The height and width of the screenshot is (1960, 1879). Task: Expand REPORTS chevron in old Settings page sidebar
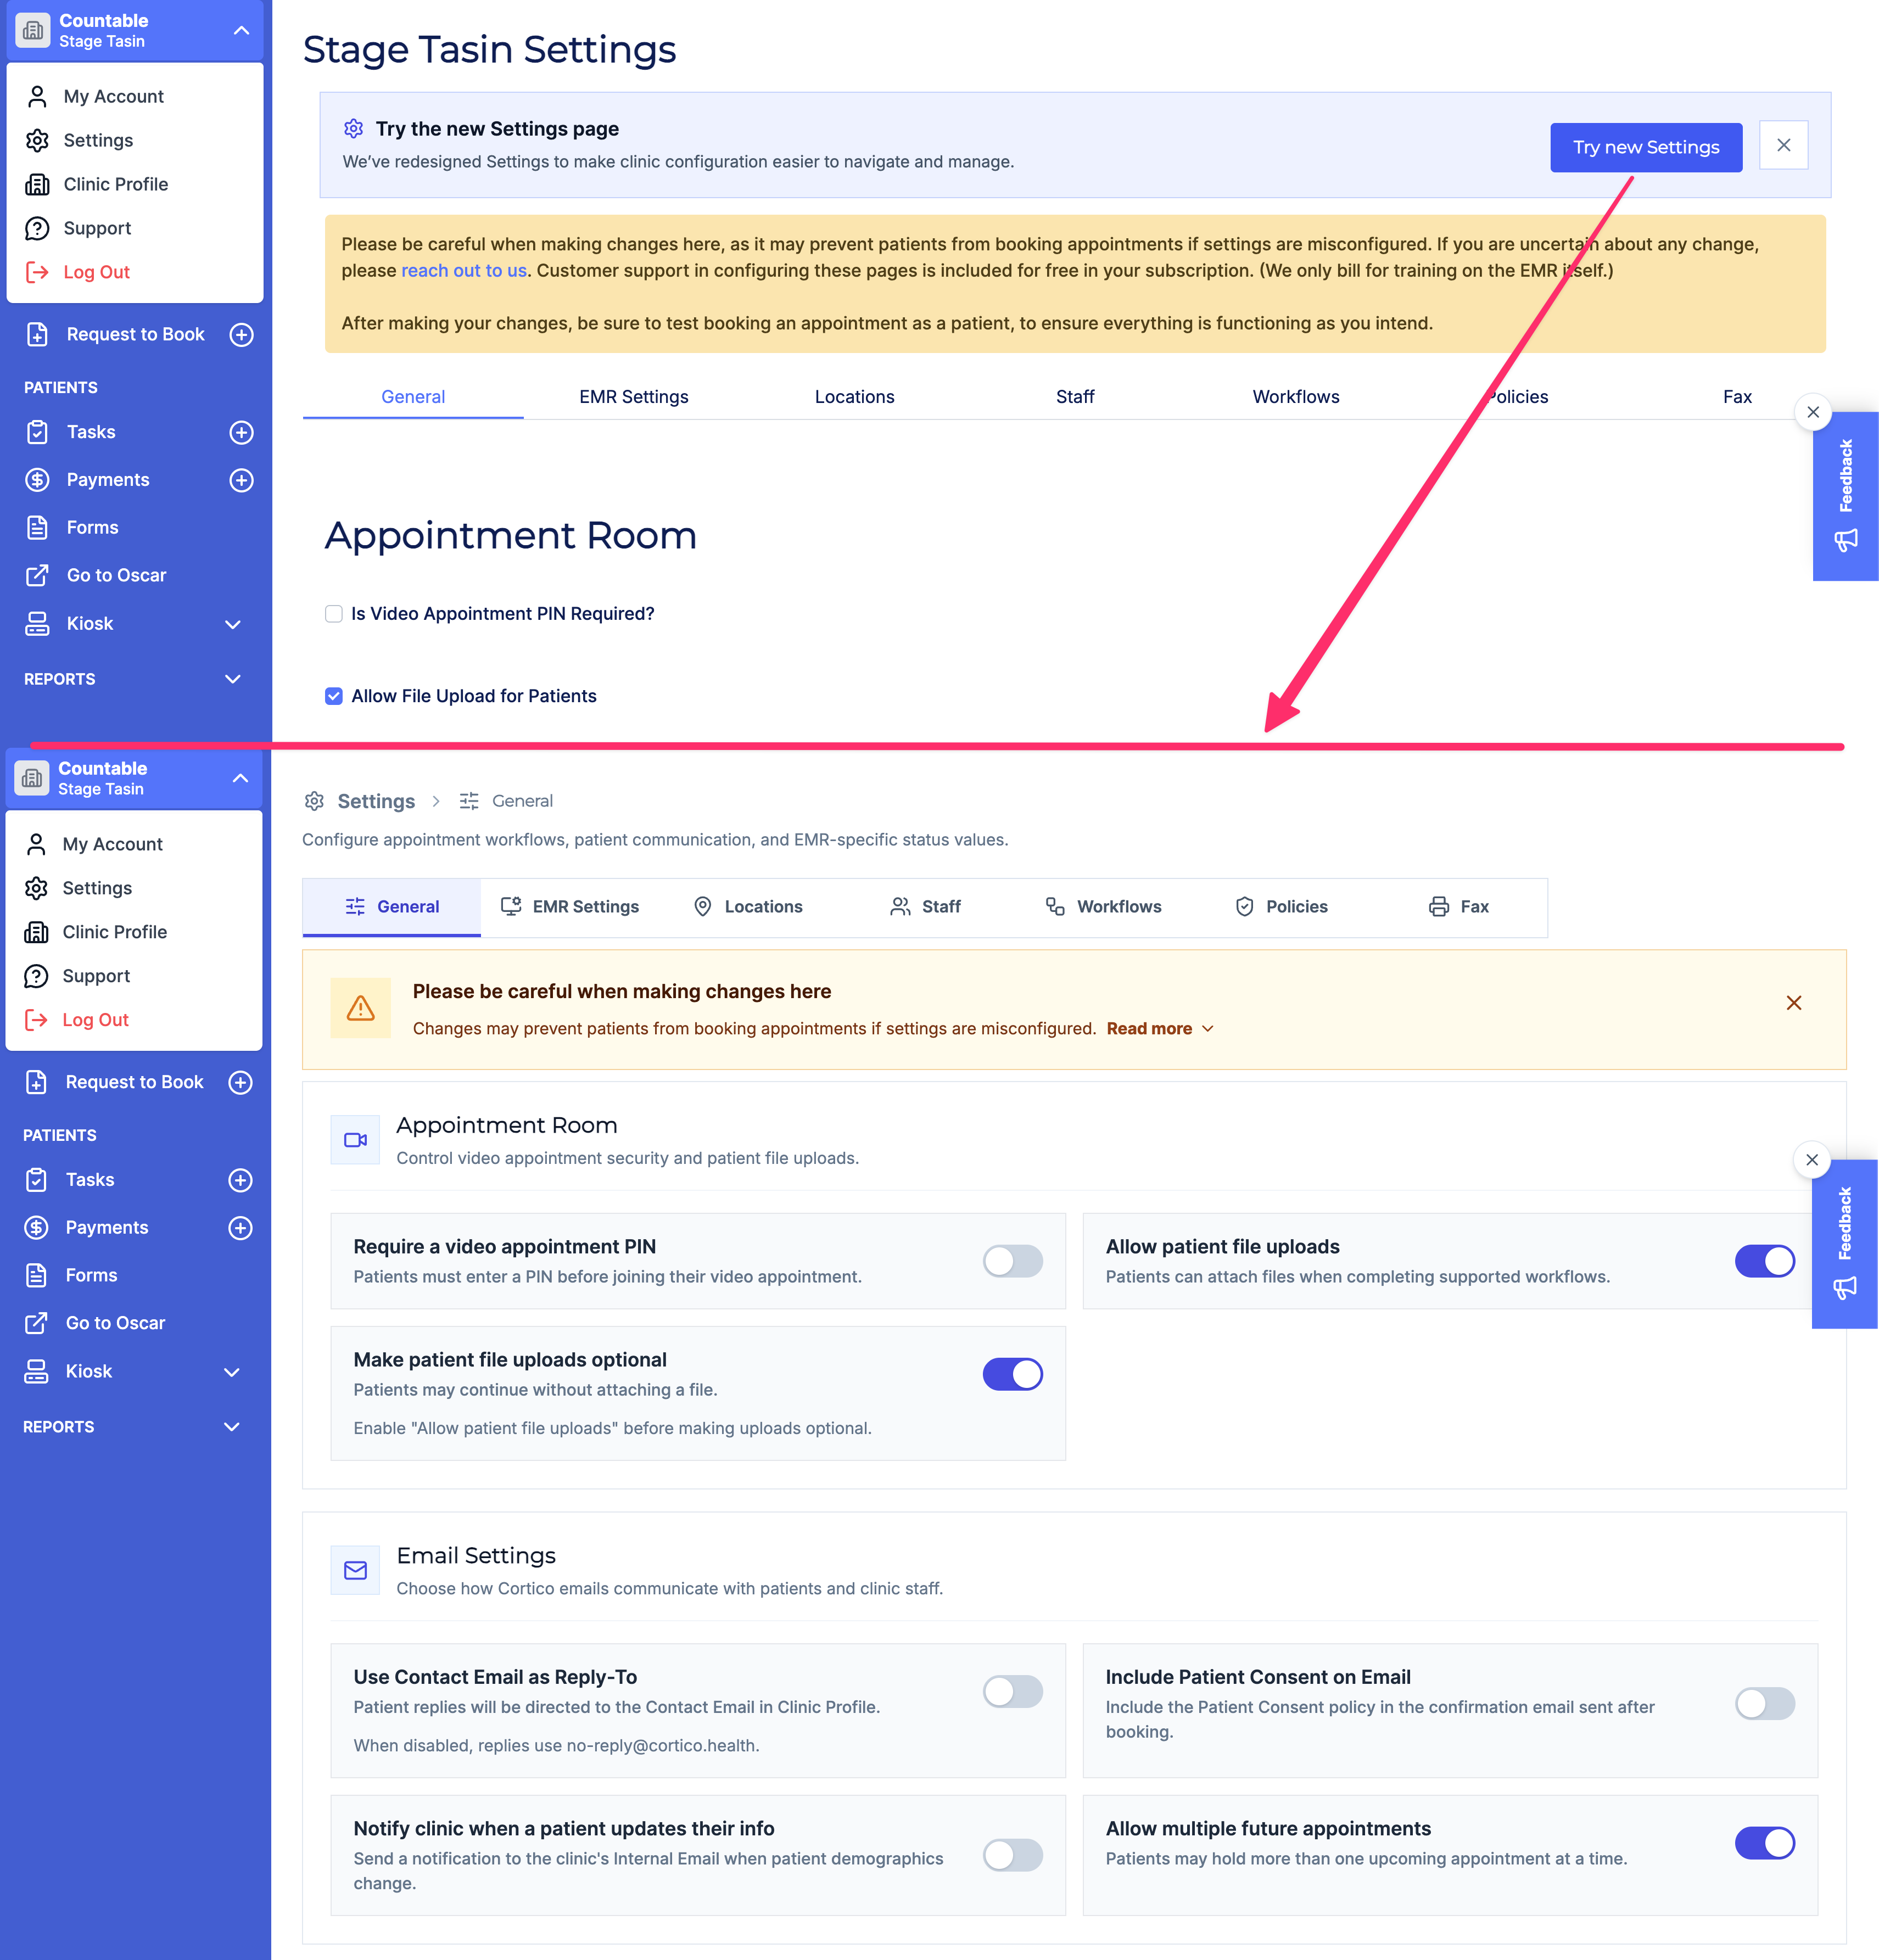(233, 679)
